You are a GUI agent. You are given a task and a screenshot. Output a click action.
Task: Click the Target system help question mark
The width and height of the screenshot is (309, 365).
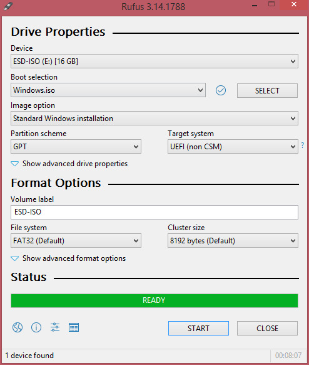303,145
